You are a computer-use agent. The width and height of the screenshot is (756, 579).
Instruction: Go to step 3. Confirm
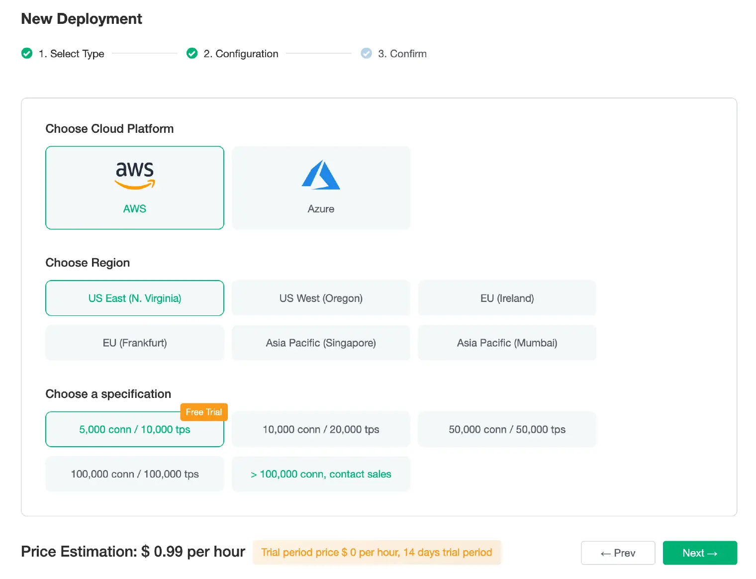pos(402,54)
